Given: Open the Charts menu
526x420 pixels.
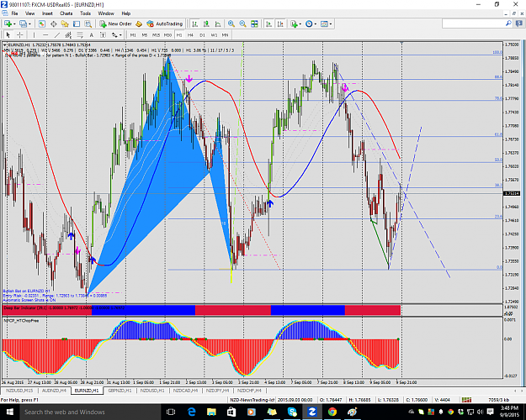Looking at the screenshot, I should click(x=66, y=13).
